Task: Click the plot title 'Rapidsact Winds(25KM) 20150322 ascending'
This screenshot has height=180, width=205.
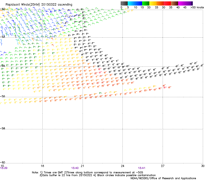Action: (x=39, y=5)
